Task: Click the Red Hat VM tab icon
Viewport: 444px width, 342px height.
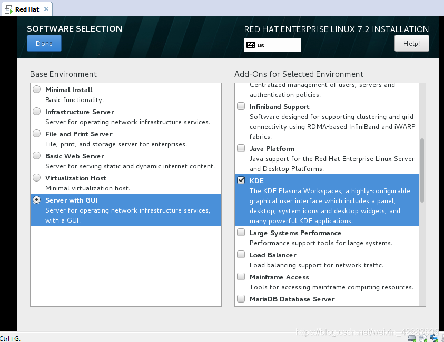Action: pos(9,9)
